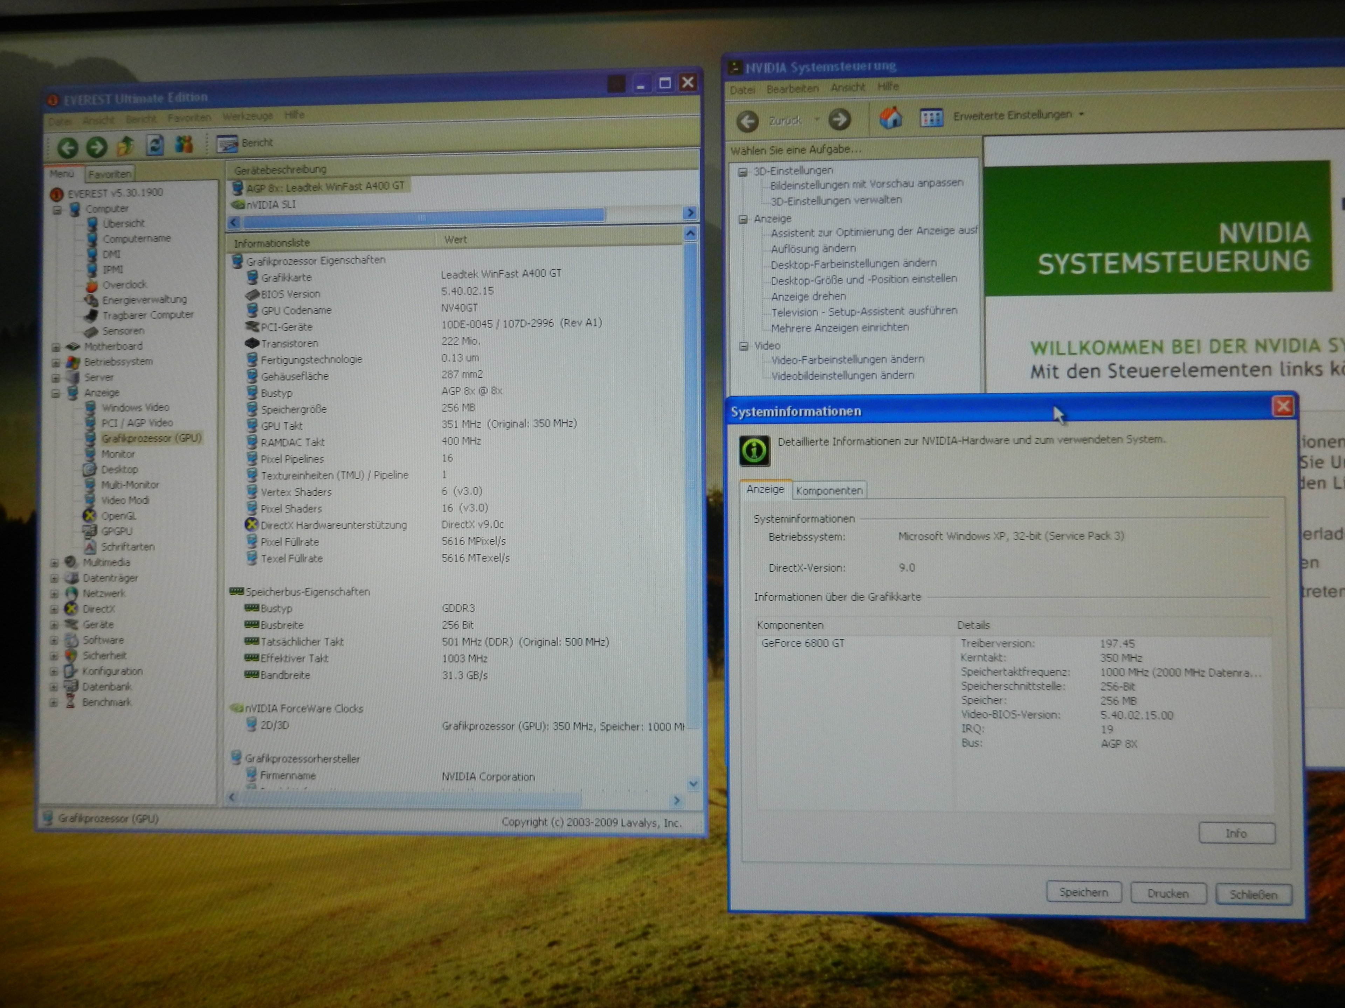Click scroll-down arrow of Informationsliste
Viewport: 1345px width, 1008px height.
coord(692,784)
